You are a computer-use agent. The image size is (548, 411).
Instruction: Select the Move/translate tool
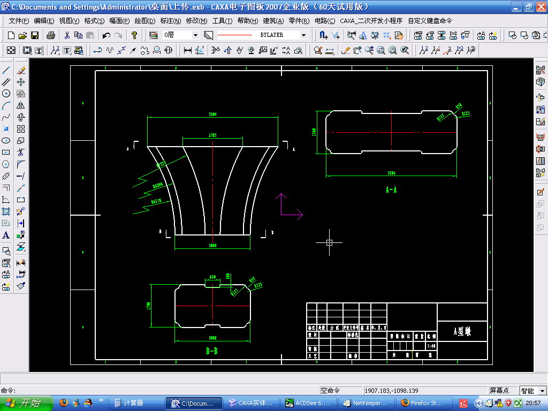click(x=21, y=82)
